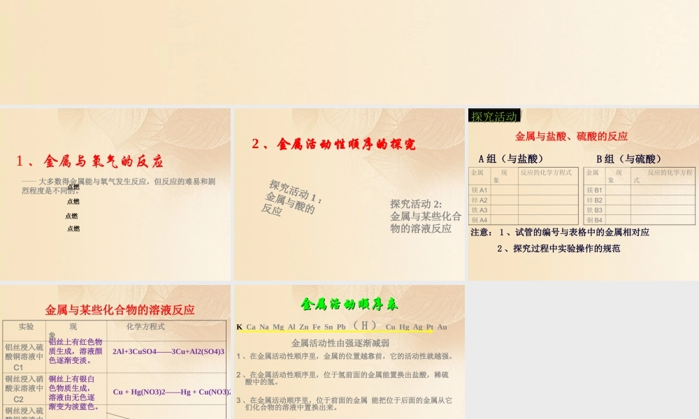The image size is (699, 419).
Task: Select the heading 1、金属与氧气的反应
Action: point(89,161)
